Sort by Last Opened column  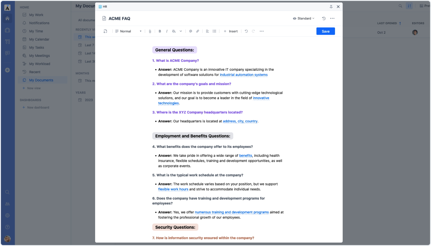389,23
